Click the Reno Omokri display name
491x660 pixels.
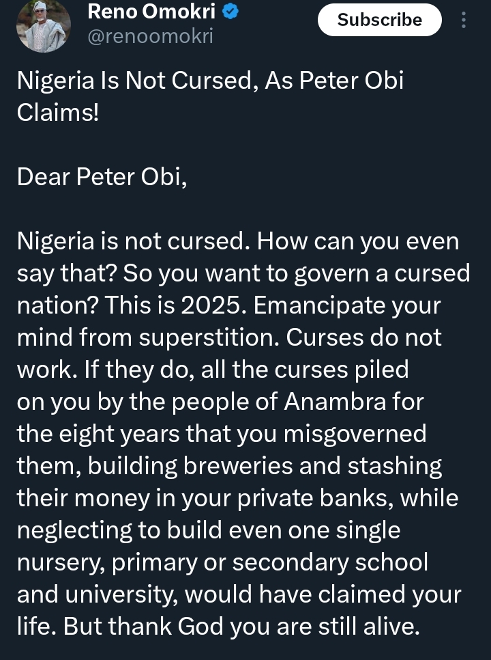coord(152,11)
